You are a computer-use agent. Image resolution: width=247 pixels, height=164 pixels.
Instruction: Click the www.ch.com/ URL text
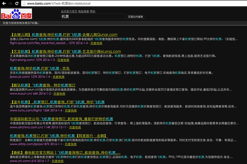20,161
